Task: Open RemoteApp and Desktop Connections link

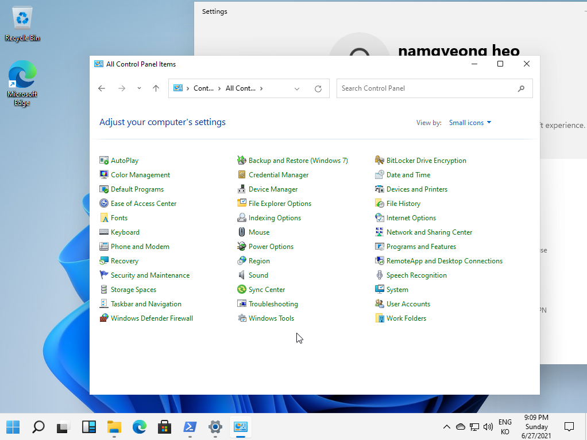Action: (445, 261)
